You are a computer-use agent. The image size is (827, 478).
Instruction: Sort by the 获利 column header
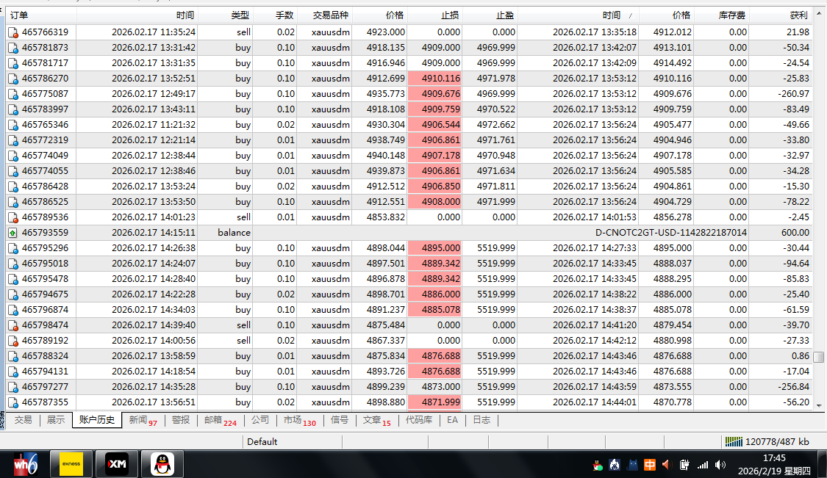[x=797, y=15]
